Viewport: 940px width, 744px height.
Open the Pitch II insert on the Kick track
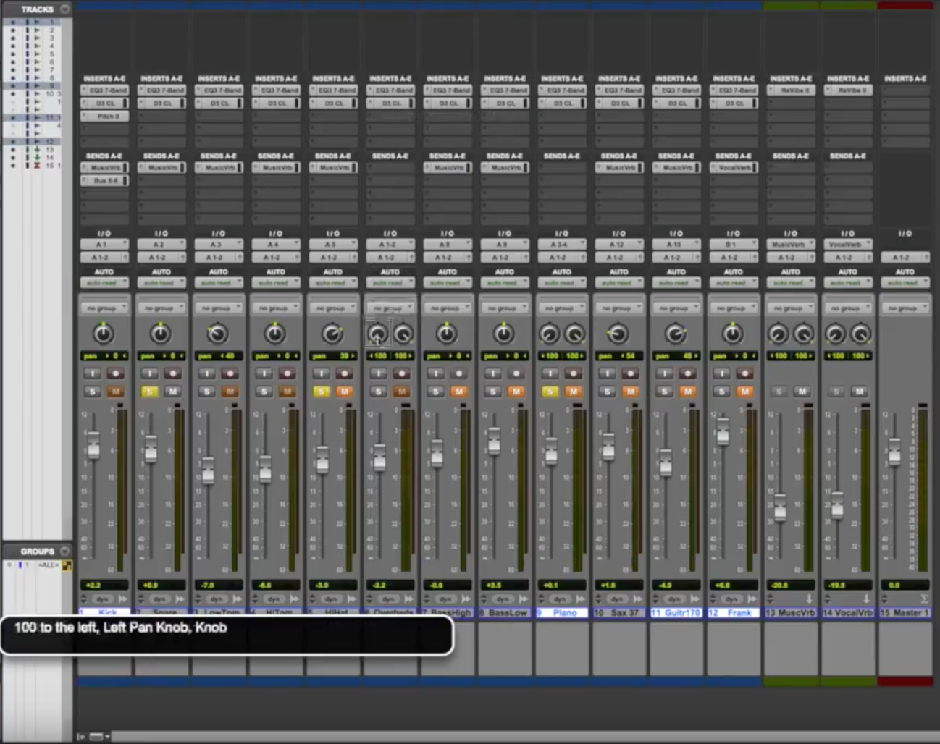click(104, 116)
